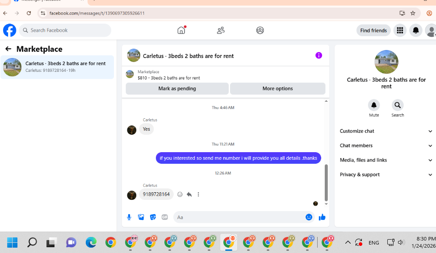This screenshot has height=253, width=436.
Task: Click the ENG language indicator
Action: tap(374, 243)
